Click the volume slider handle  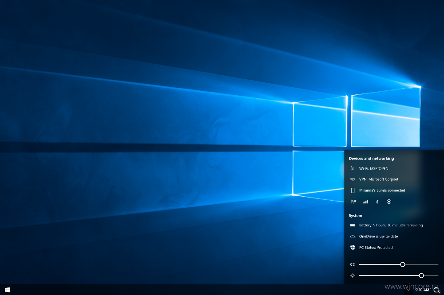click(402, 264)
